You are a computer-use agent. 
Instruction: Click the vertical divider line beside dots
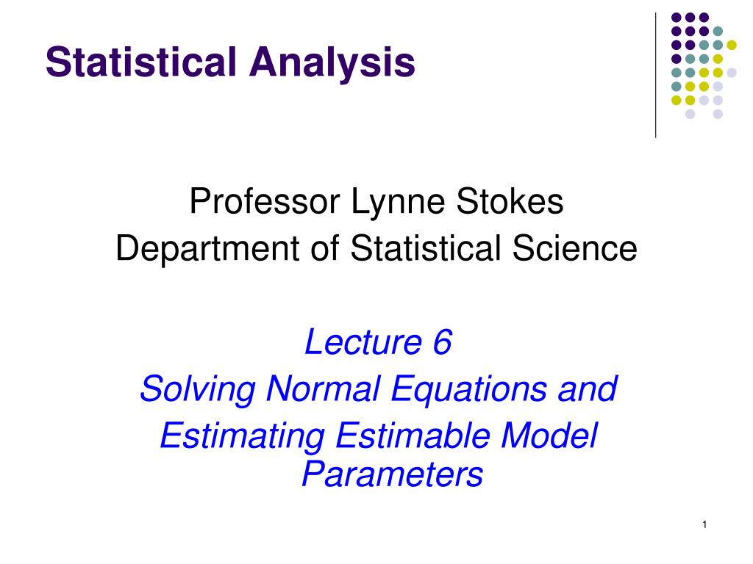655,76
